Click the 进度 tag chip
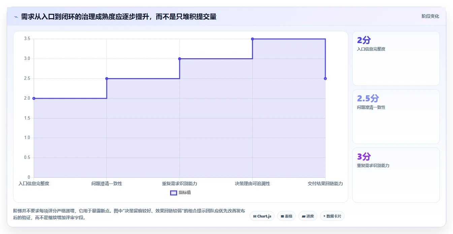This screenshot has width=453, height=234. 308,216
